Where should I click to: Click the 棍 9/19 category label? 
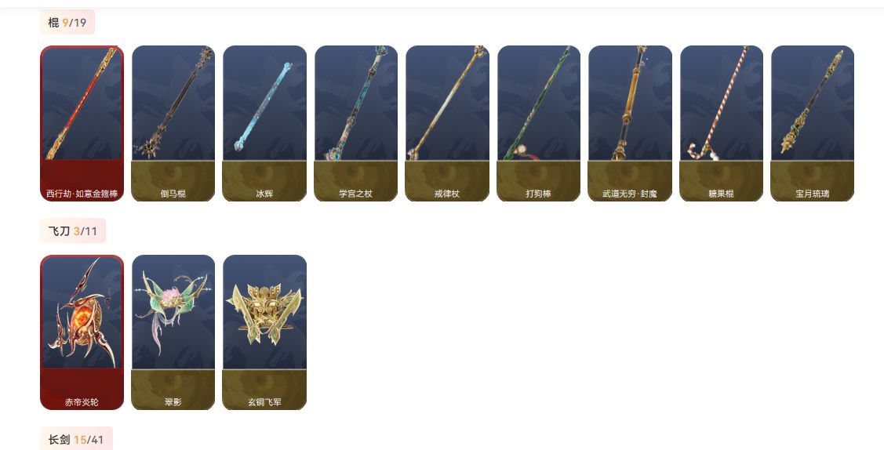[67, 23]
